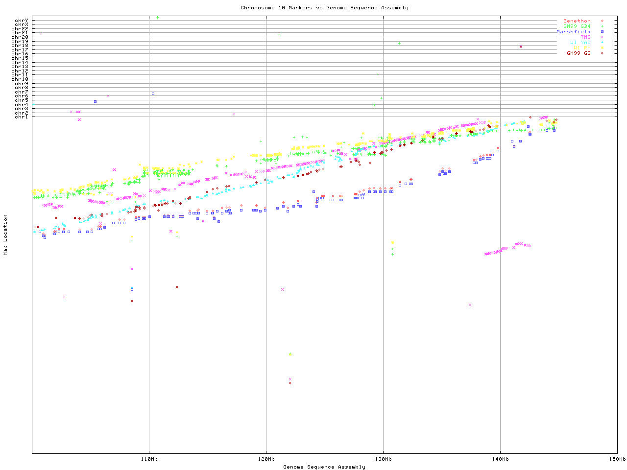This screenshot has width=627, height=470.
Task: Click the WI YAC cyan triangle symbol
Action: (x=602, y=43)
